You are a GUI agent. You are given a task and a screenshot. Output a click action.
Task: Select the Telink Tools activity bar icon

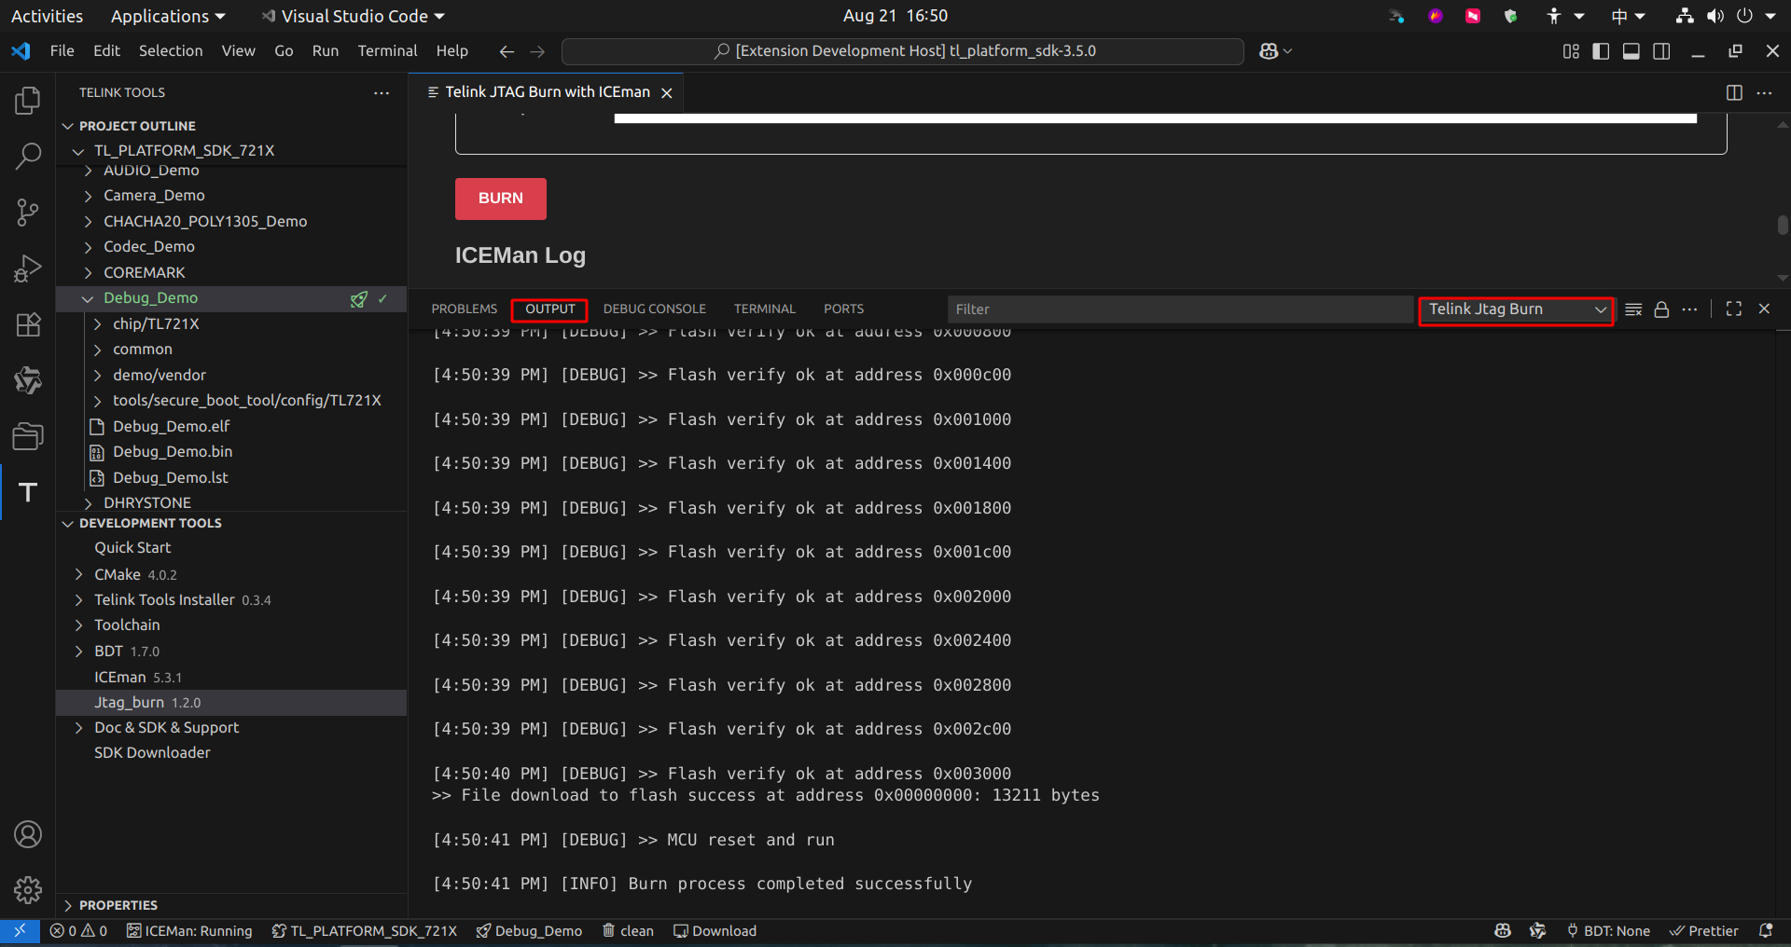(x=27, y=492)
